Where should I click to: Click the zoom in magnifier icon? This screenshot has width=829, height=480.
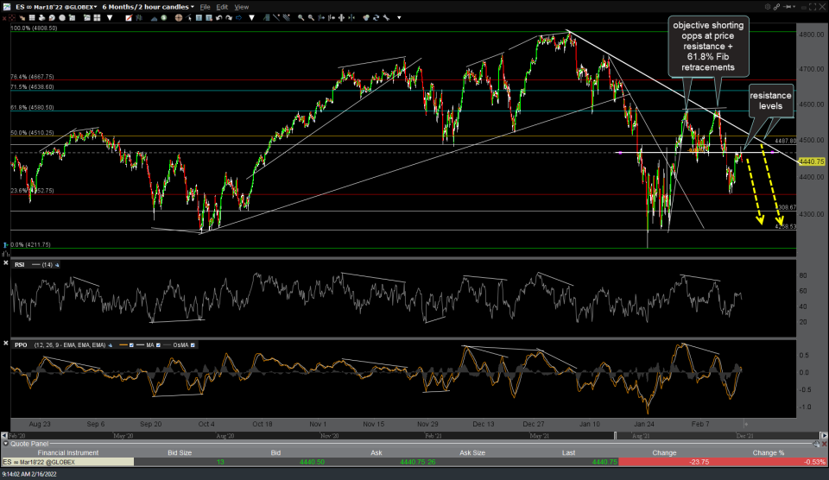pos(301,17)
